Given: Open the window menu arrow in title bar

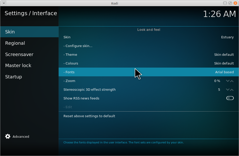Looking at the screenshot, I should click(x=4, y=3).
